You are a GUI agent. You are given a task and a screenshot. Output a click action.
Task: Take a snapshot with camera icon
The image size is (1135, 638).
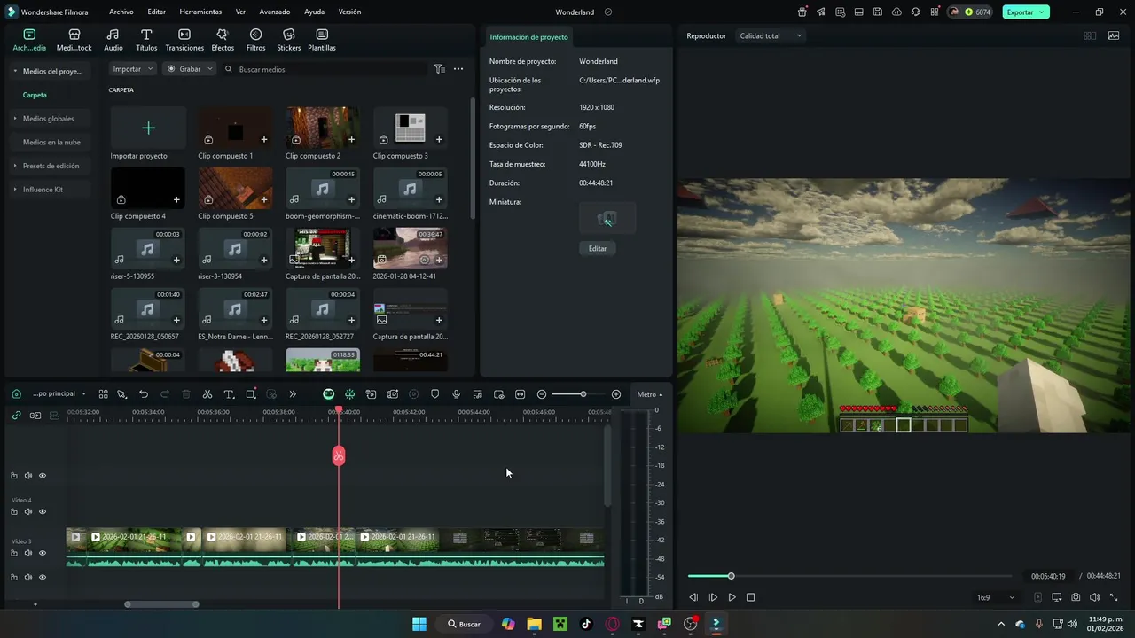point(1076,598)
